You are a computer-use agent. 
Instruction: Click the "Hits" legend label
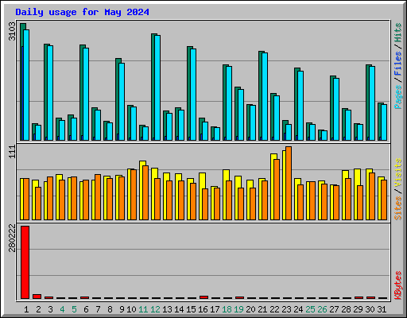click(x=398, y=33)
